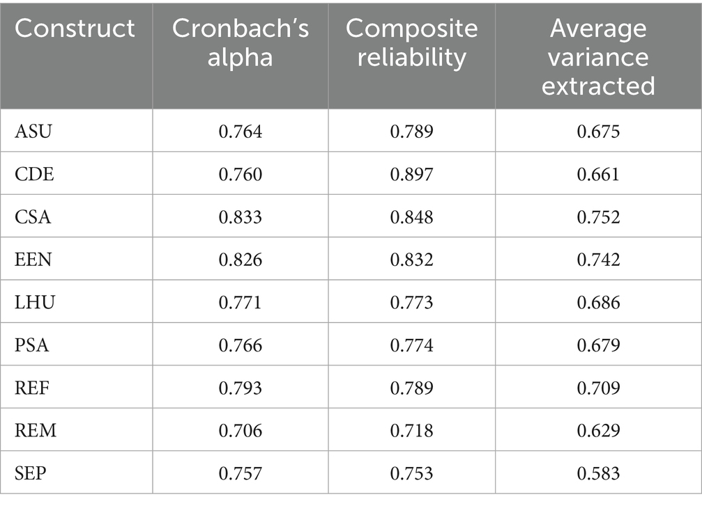Image resolution: width=702 pixels, height=506 pixels.
Task: Select the EEN row label
Action: 33,260
